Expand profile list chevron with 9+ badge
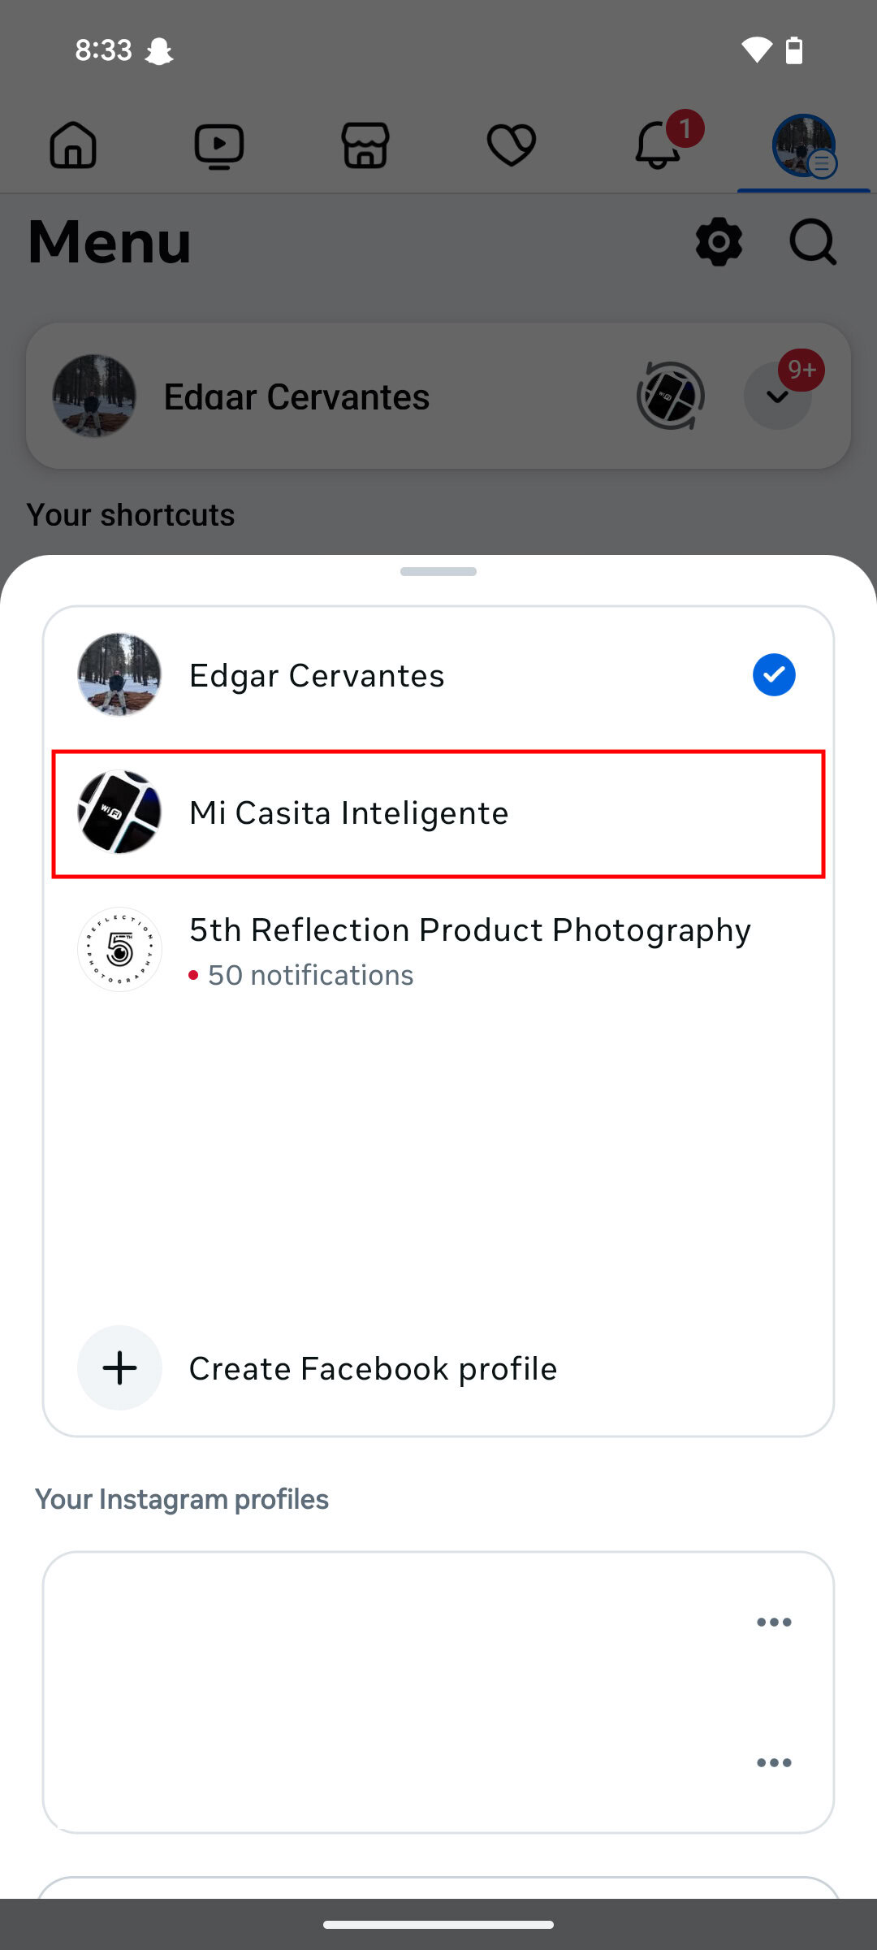The width and height of the screenshot is (877, 1950). 778,396
